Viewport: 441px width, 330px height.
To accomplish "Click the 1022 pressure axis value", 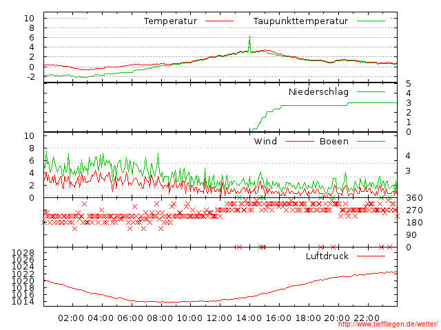I will click(23, 274).
